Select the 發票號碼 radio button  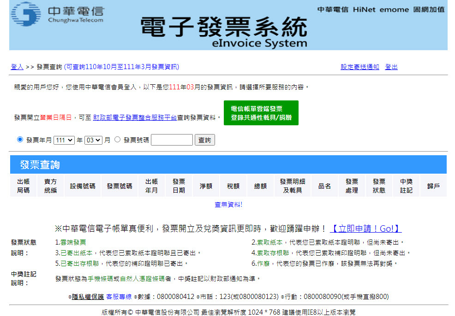click(x=118, y=140)
